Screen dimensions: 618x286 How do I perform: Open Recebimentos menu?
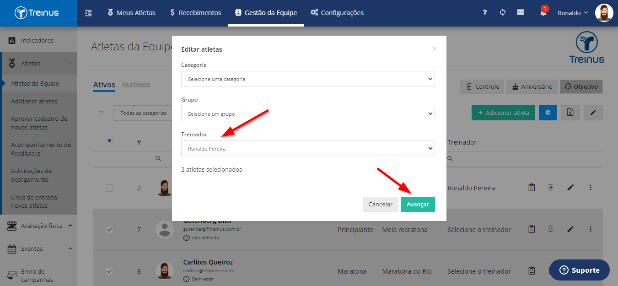point(195,13)
